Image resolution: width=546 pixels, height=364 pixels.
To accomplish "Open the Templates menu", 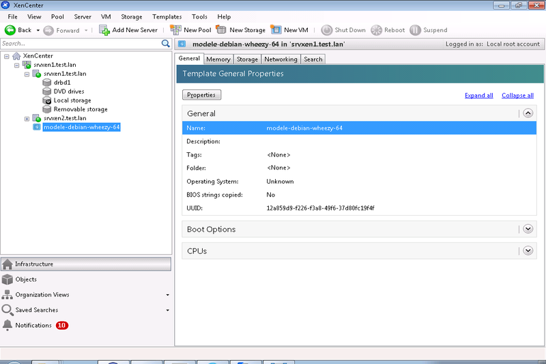I will click(x=167, y=16).
